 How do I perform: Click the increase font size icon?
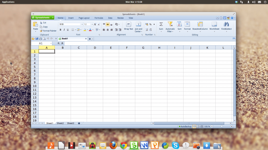(x=95, y=24)
